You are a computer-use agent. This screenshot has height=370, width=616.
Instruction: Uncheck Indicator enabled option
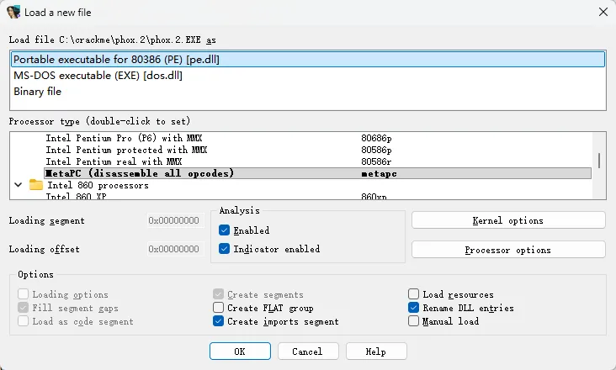pos(225,249)
